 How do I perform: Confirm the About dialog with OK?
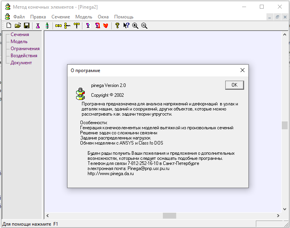click(x=235, y=85)
